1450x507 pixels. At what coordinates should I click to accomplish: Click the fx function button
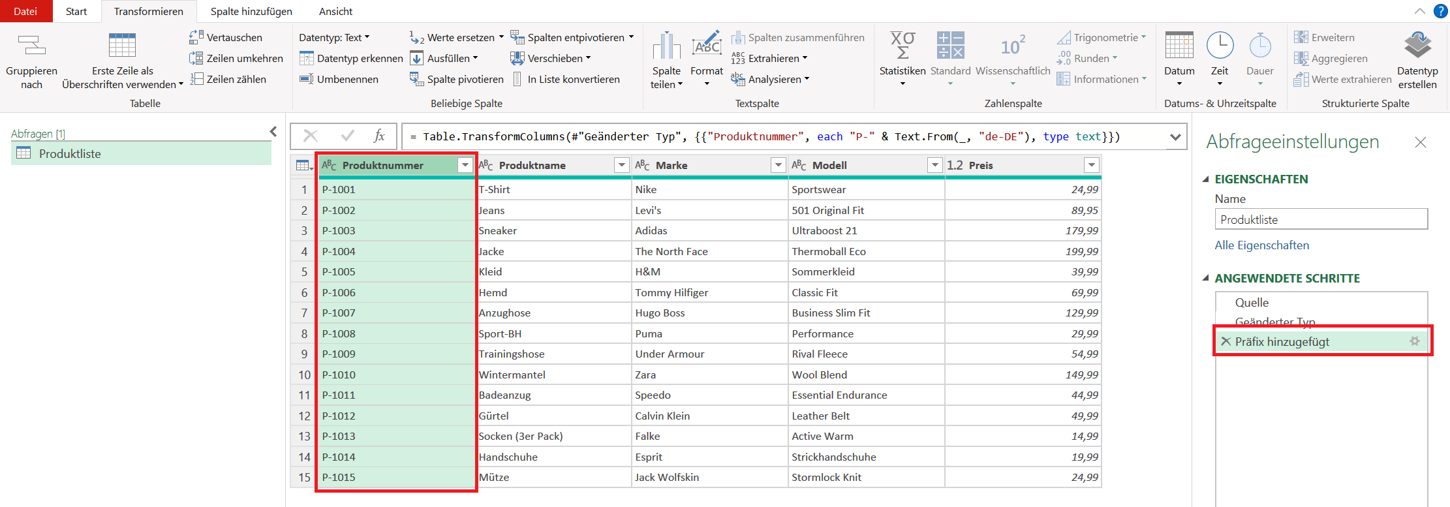[379, 136]
